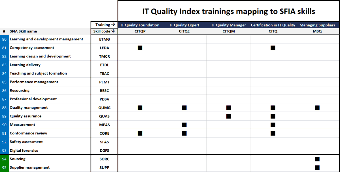The image size is (340, 172).
Task: Click skill code DGFS
Action: click(x=104, y=151)
